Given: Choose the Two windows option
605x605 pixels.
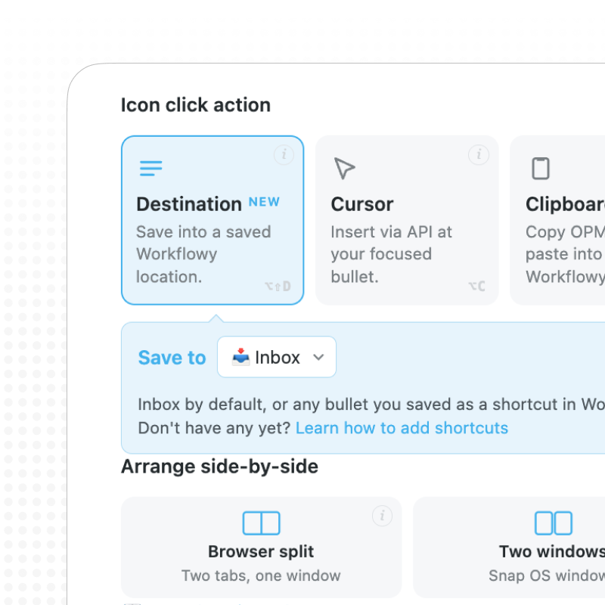Looking at the screenshot, I should click(x=509, y=547).
